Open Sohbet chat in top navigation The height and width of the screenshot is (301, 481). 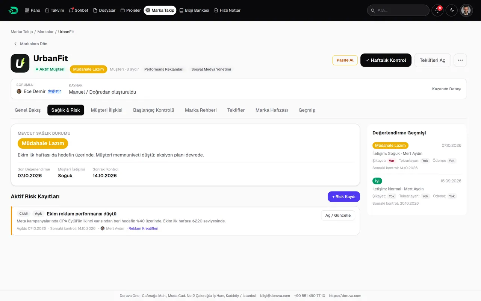pos(79,11)
